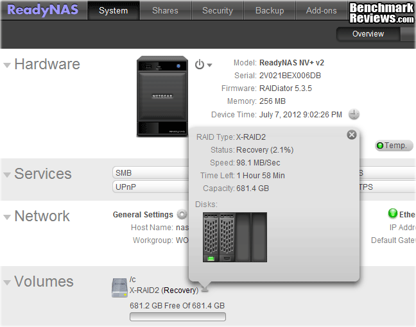Click the ReadyNAS NV+ device image
The image size is (416, 327).
162,96
